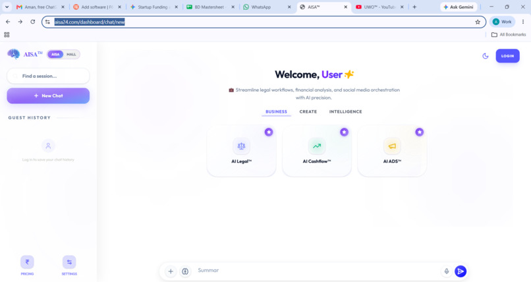This screenshot has width=531, height=282.
Task: Switch to the Startup Funding browser tab
Action: [154, 7]
